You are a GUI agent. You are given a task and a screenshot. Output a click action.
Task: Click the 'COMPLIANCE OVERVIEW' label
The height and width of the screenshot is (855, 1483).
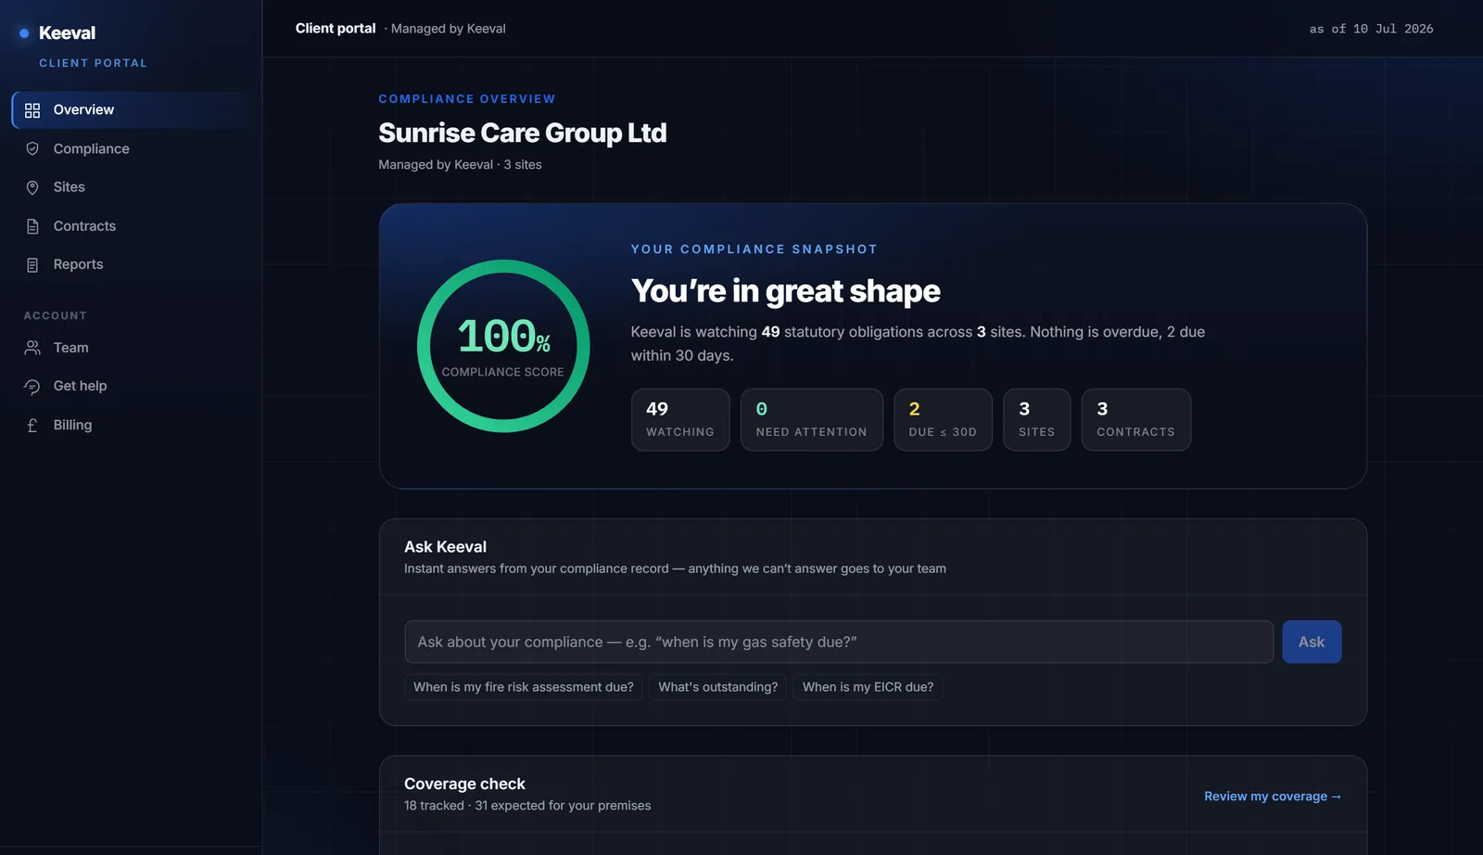[x=467, y=99]
